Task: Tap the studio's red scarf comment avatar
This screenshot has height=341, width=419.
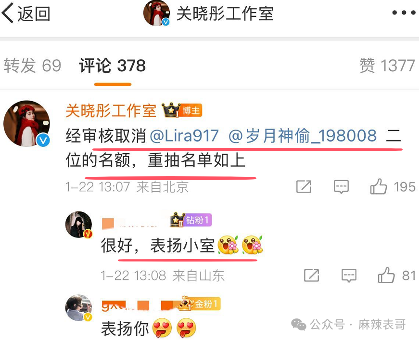Action: [x=27, y=124]
